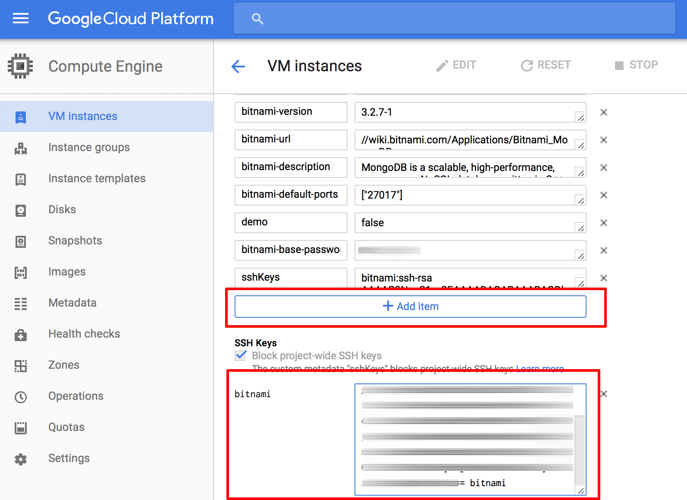Remove the demo metadata row
The height and width of the screenshot is (500, 687).
[x=604, y=223]
